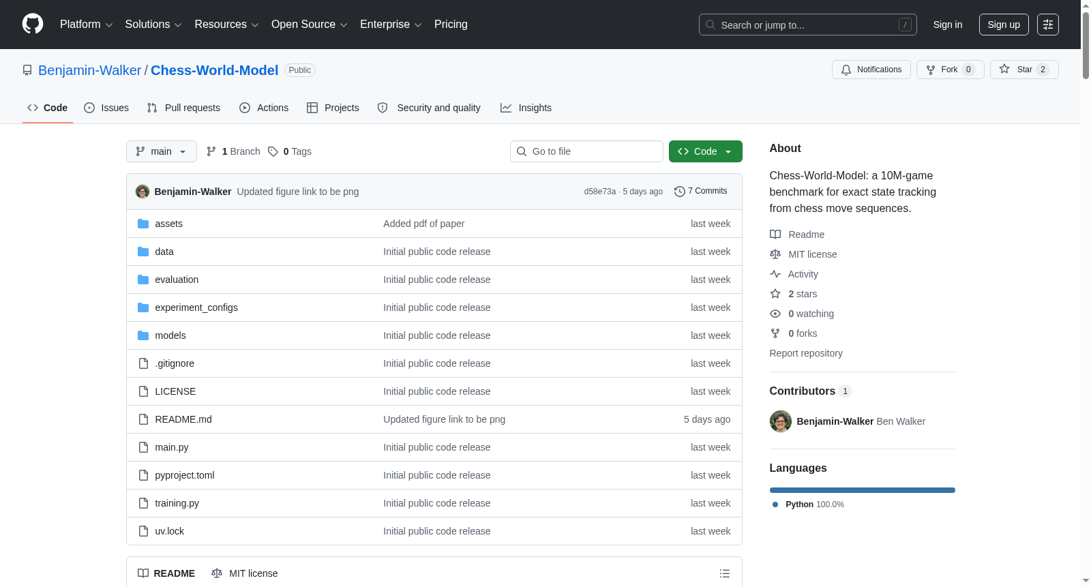Screen dimensions: 1091x587
Task: Click the data folder icon
Action: [x=143, y=252]
